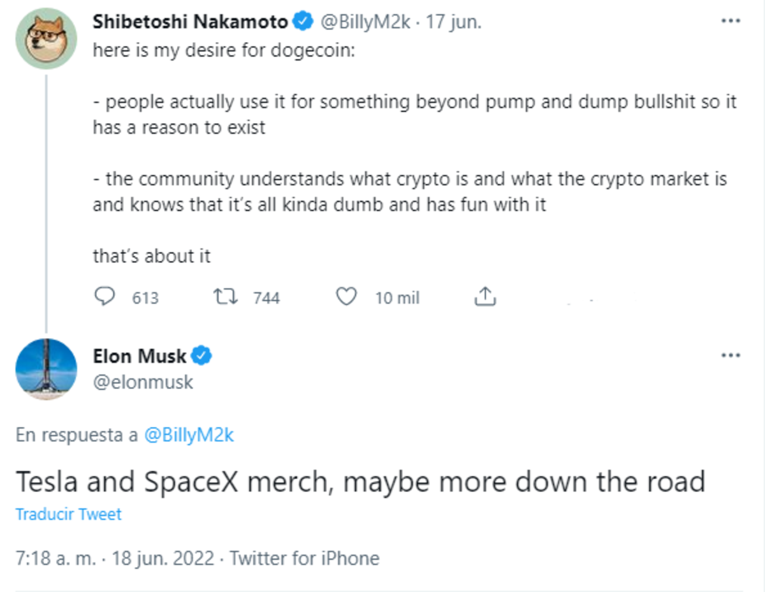Screen dimensions: 765x592
Task: Share the Shibetoshi Nakamoto tweet
Action: (485, 297)
